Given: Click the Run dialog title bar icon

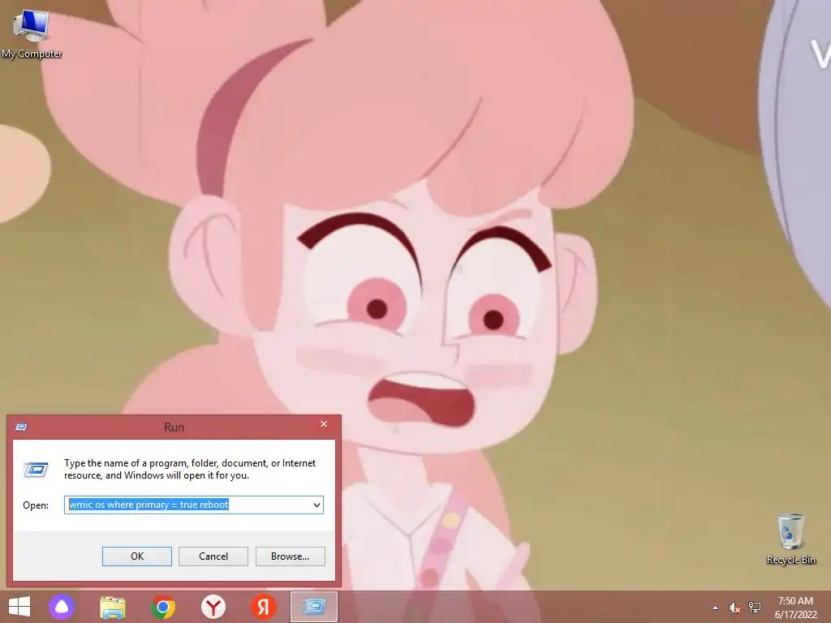Looking at the screenshot, I should click(x=21, y=427).
